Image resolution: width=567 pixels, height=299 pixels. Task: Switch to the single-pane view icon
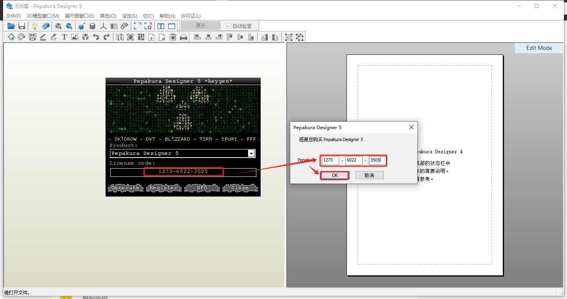[x=172, y=26]
